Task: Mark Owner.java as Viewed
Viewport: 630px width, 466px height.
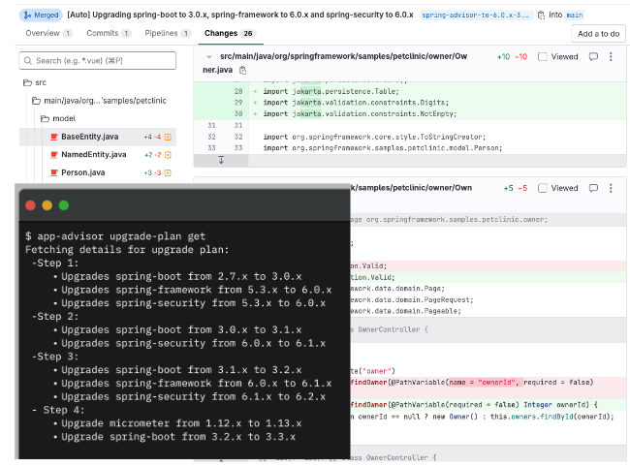Action: pyautogui.click(x=543, y=57)
